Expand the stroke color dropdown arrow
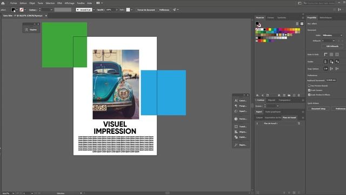This screenshot has width=346, height=195. coord(25,10)
